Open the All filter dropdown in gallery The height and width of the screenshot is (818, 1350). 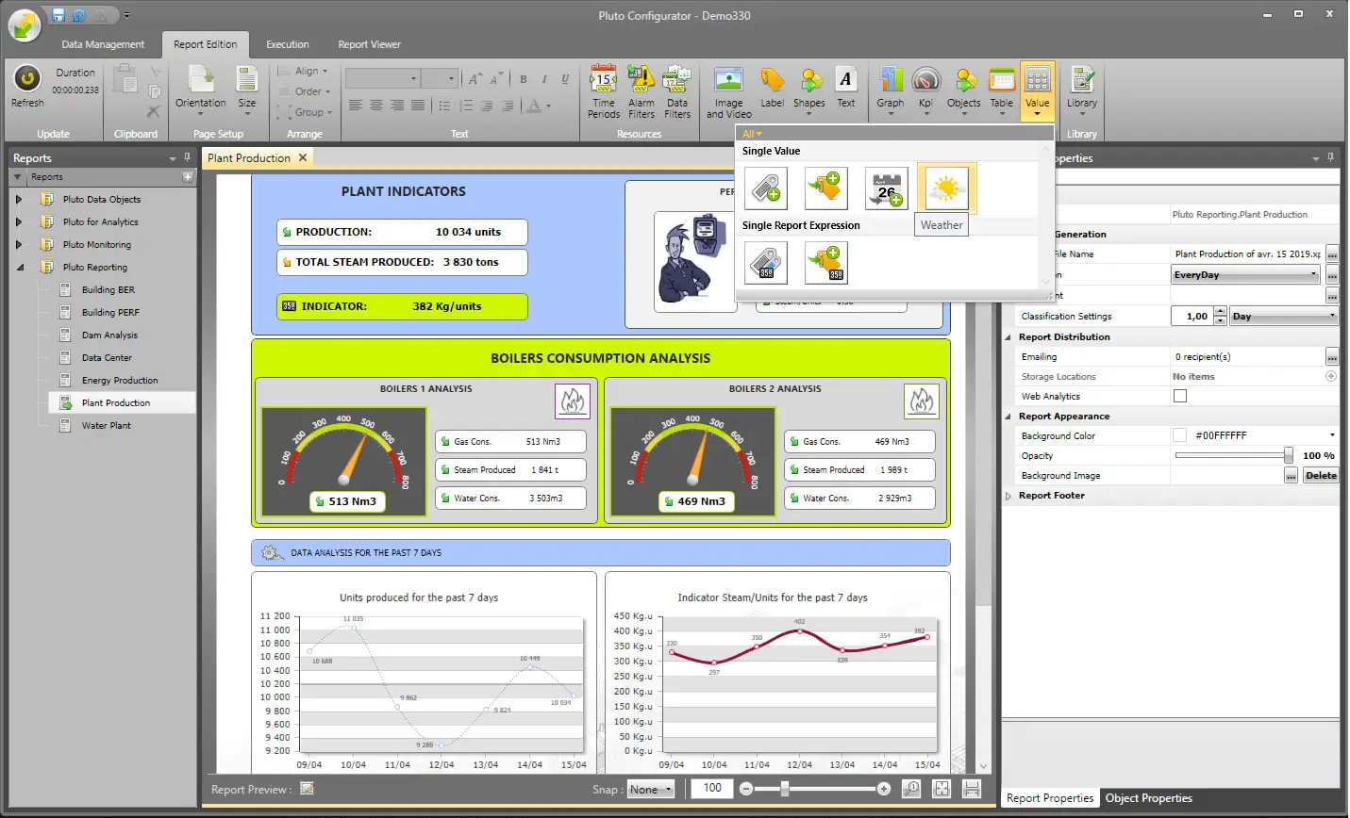coord(752,134)
